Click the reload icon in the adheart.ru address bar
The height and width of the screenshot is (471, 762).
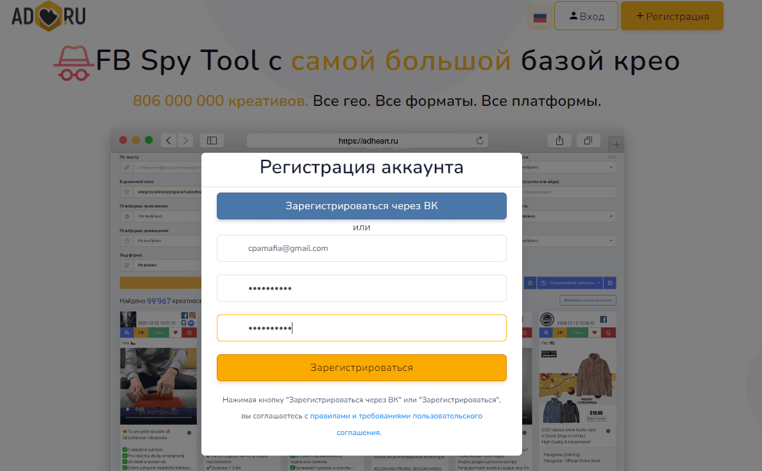pos(480,141)
